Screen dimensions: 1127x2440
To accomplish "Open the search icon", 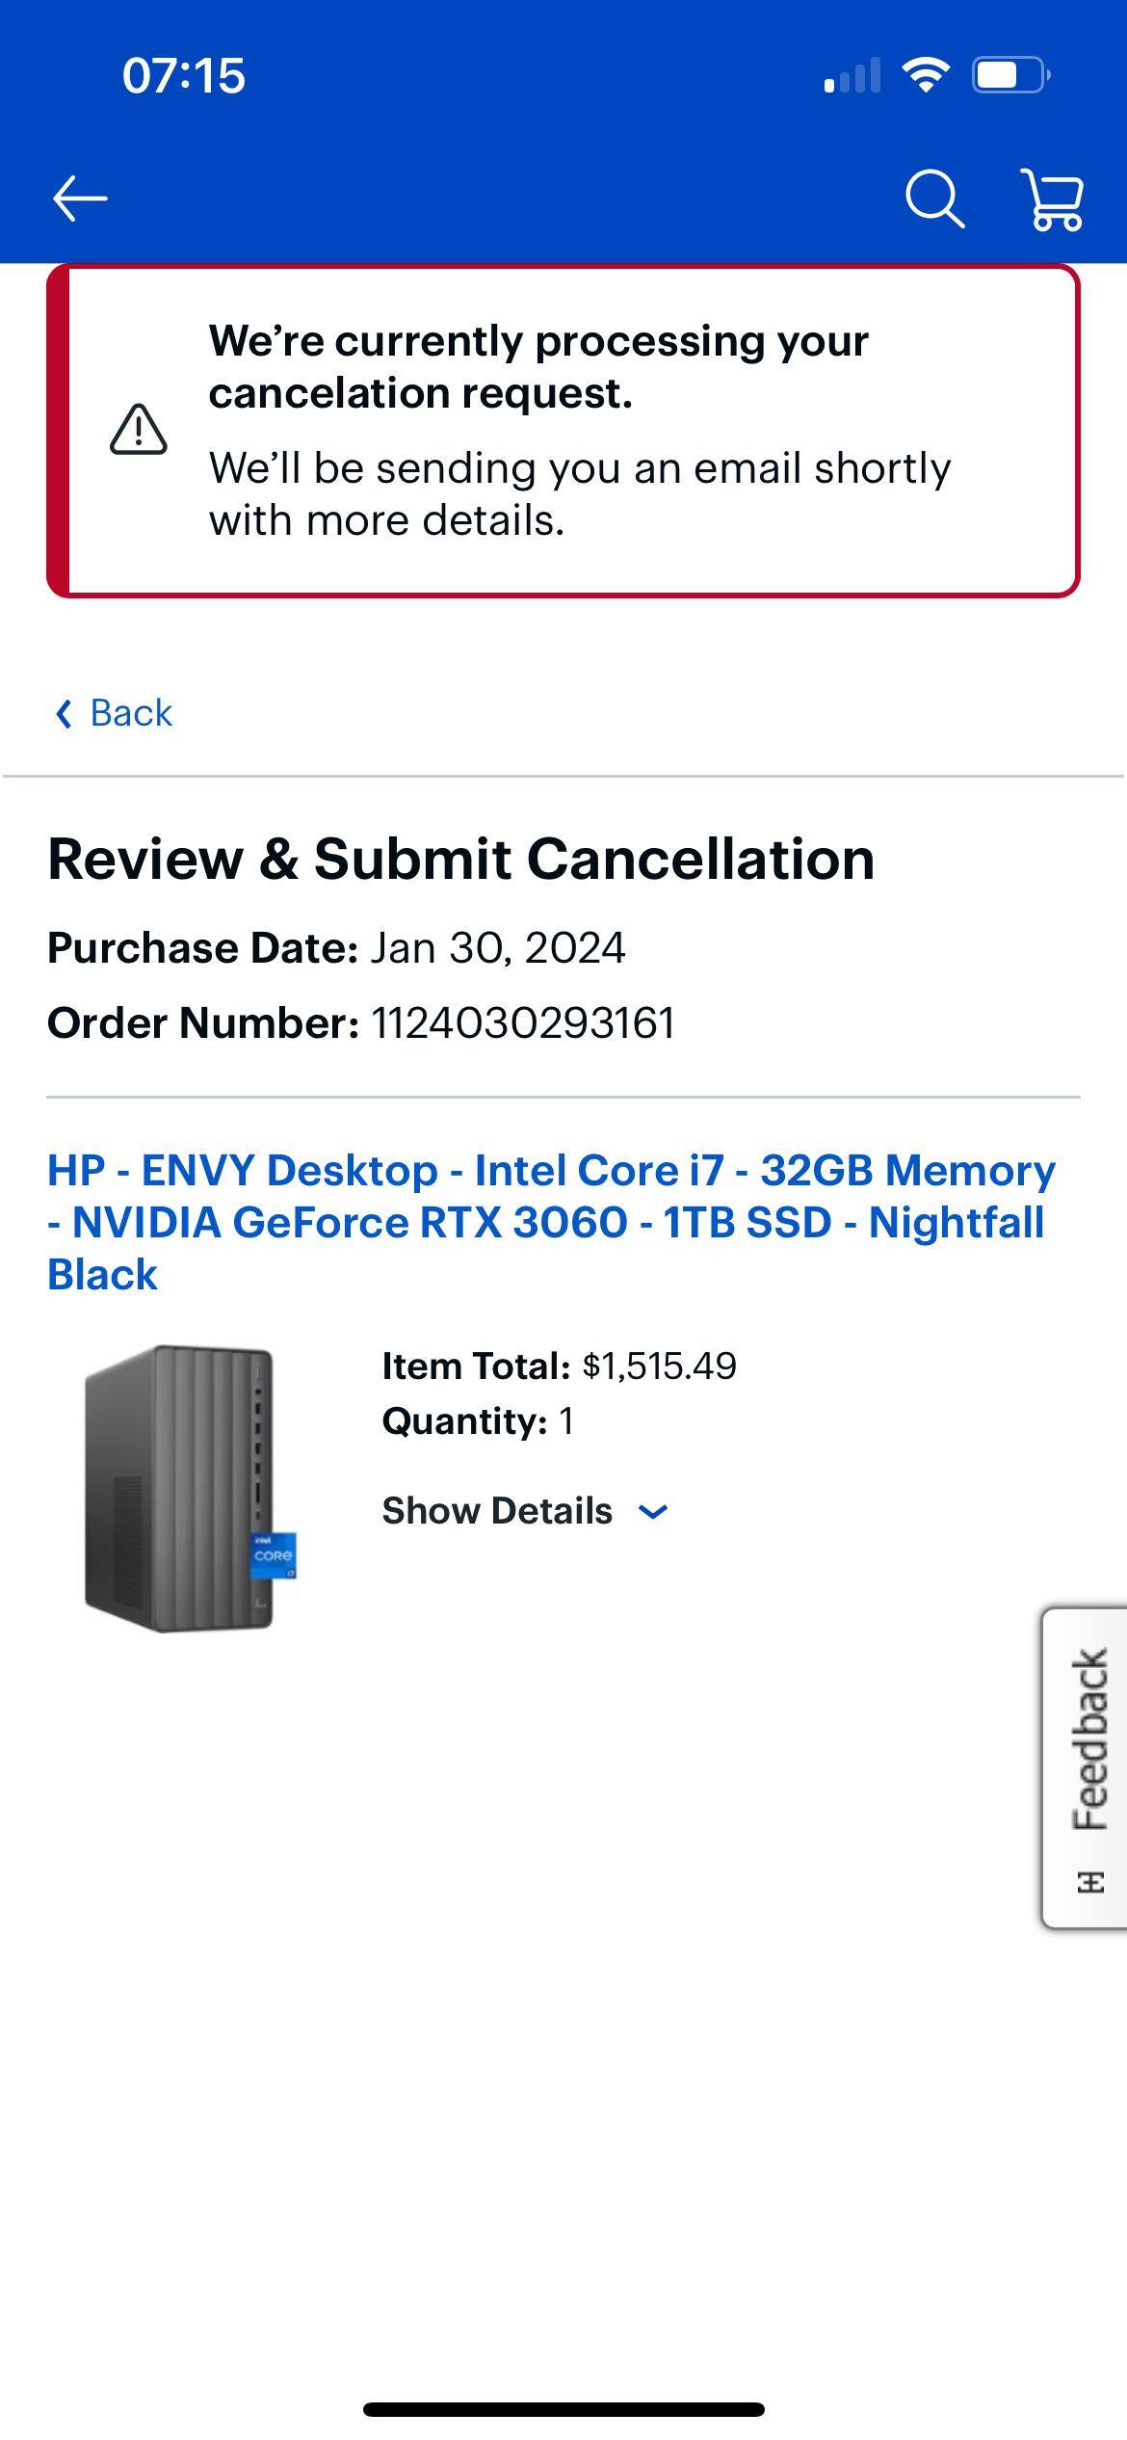I will (x=935, y=199).
